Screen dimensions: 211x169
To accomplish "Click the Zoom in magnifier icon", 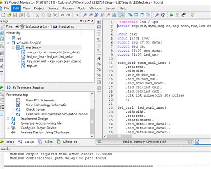I will 85,15.
